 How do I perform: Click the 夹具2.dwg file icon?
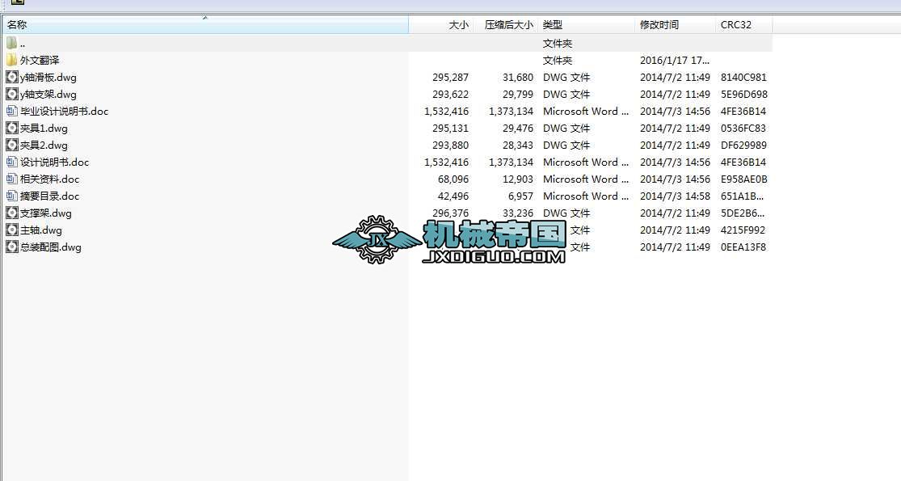(11, 145)
